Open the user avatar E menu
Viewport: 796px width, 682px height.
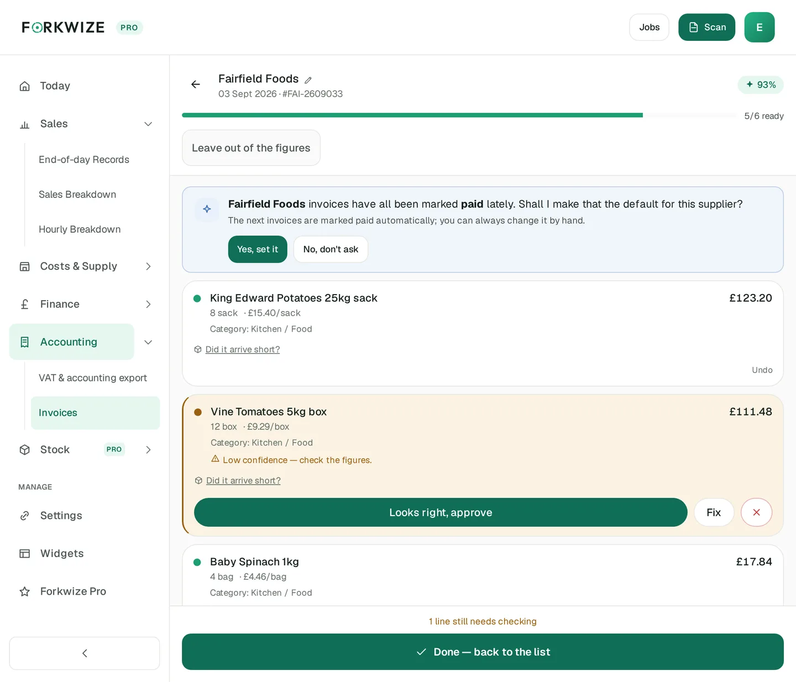(x=759, y=27)
